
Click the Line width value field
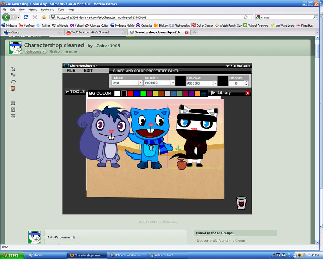click(236, 83)
